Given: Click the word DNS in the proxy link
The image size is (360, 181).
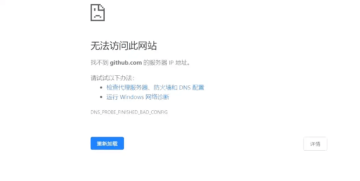Looking at the screenshot, I should 185,88.
